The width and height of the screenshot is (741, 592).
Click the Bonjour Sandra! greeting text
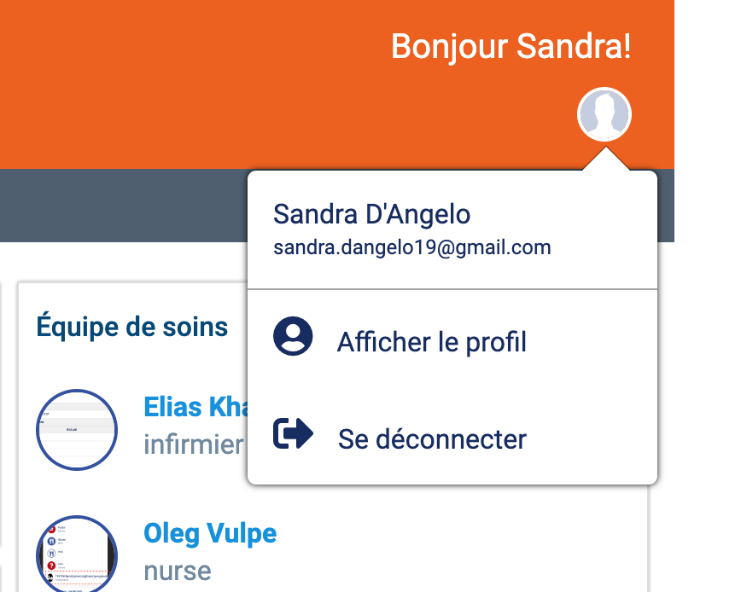coord(511,47)
